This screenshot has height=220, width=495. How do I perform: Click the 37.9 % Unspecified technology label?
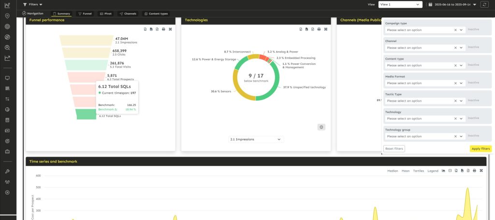point(305,87)
